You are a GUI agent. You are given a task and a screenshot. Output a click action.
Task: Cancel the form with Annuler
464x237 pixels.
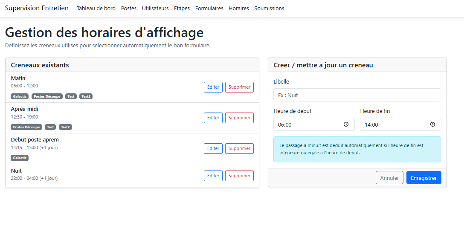click(389, 178)
